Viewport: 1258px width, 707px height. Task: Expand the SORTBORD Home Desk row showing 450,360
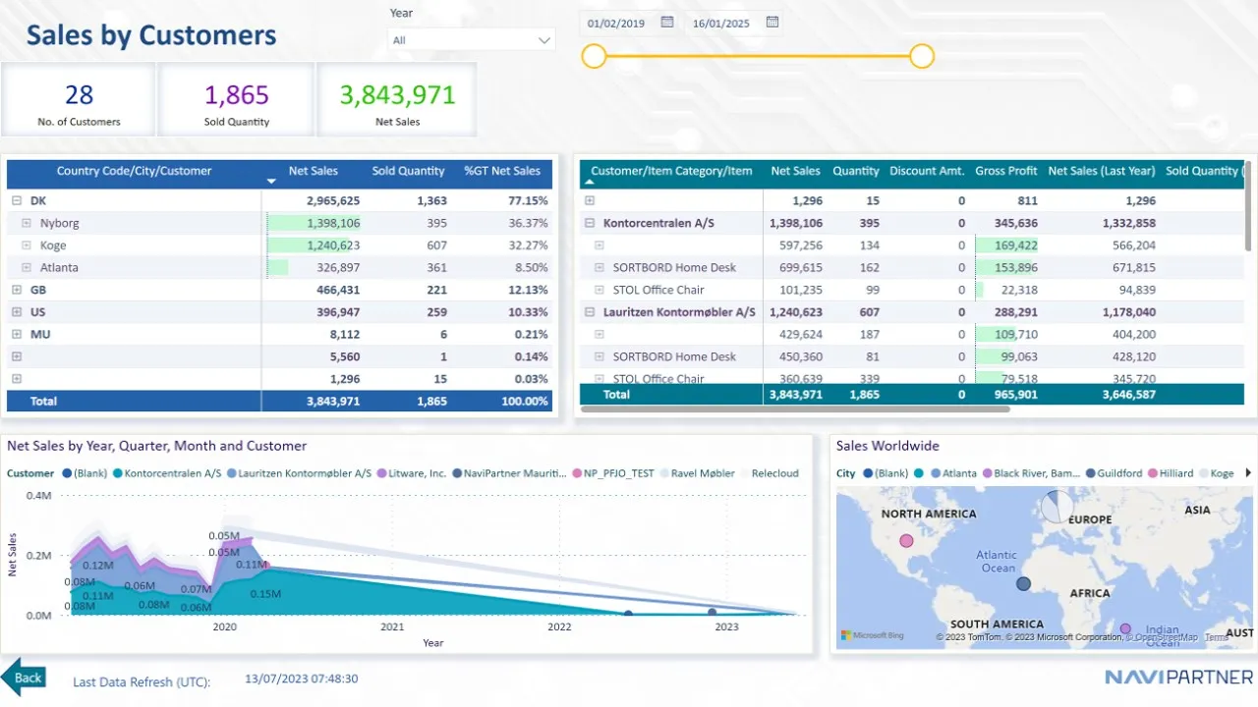600,356
